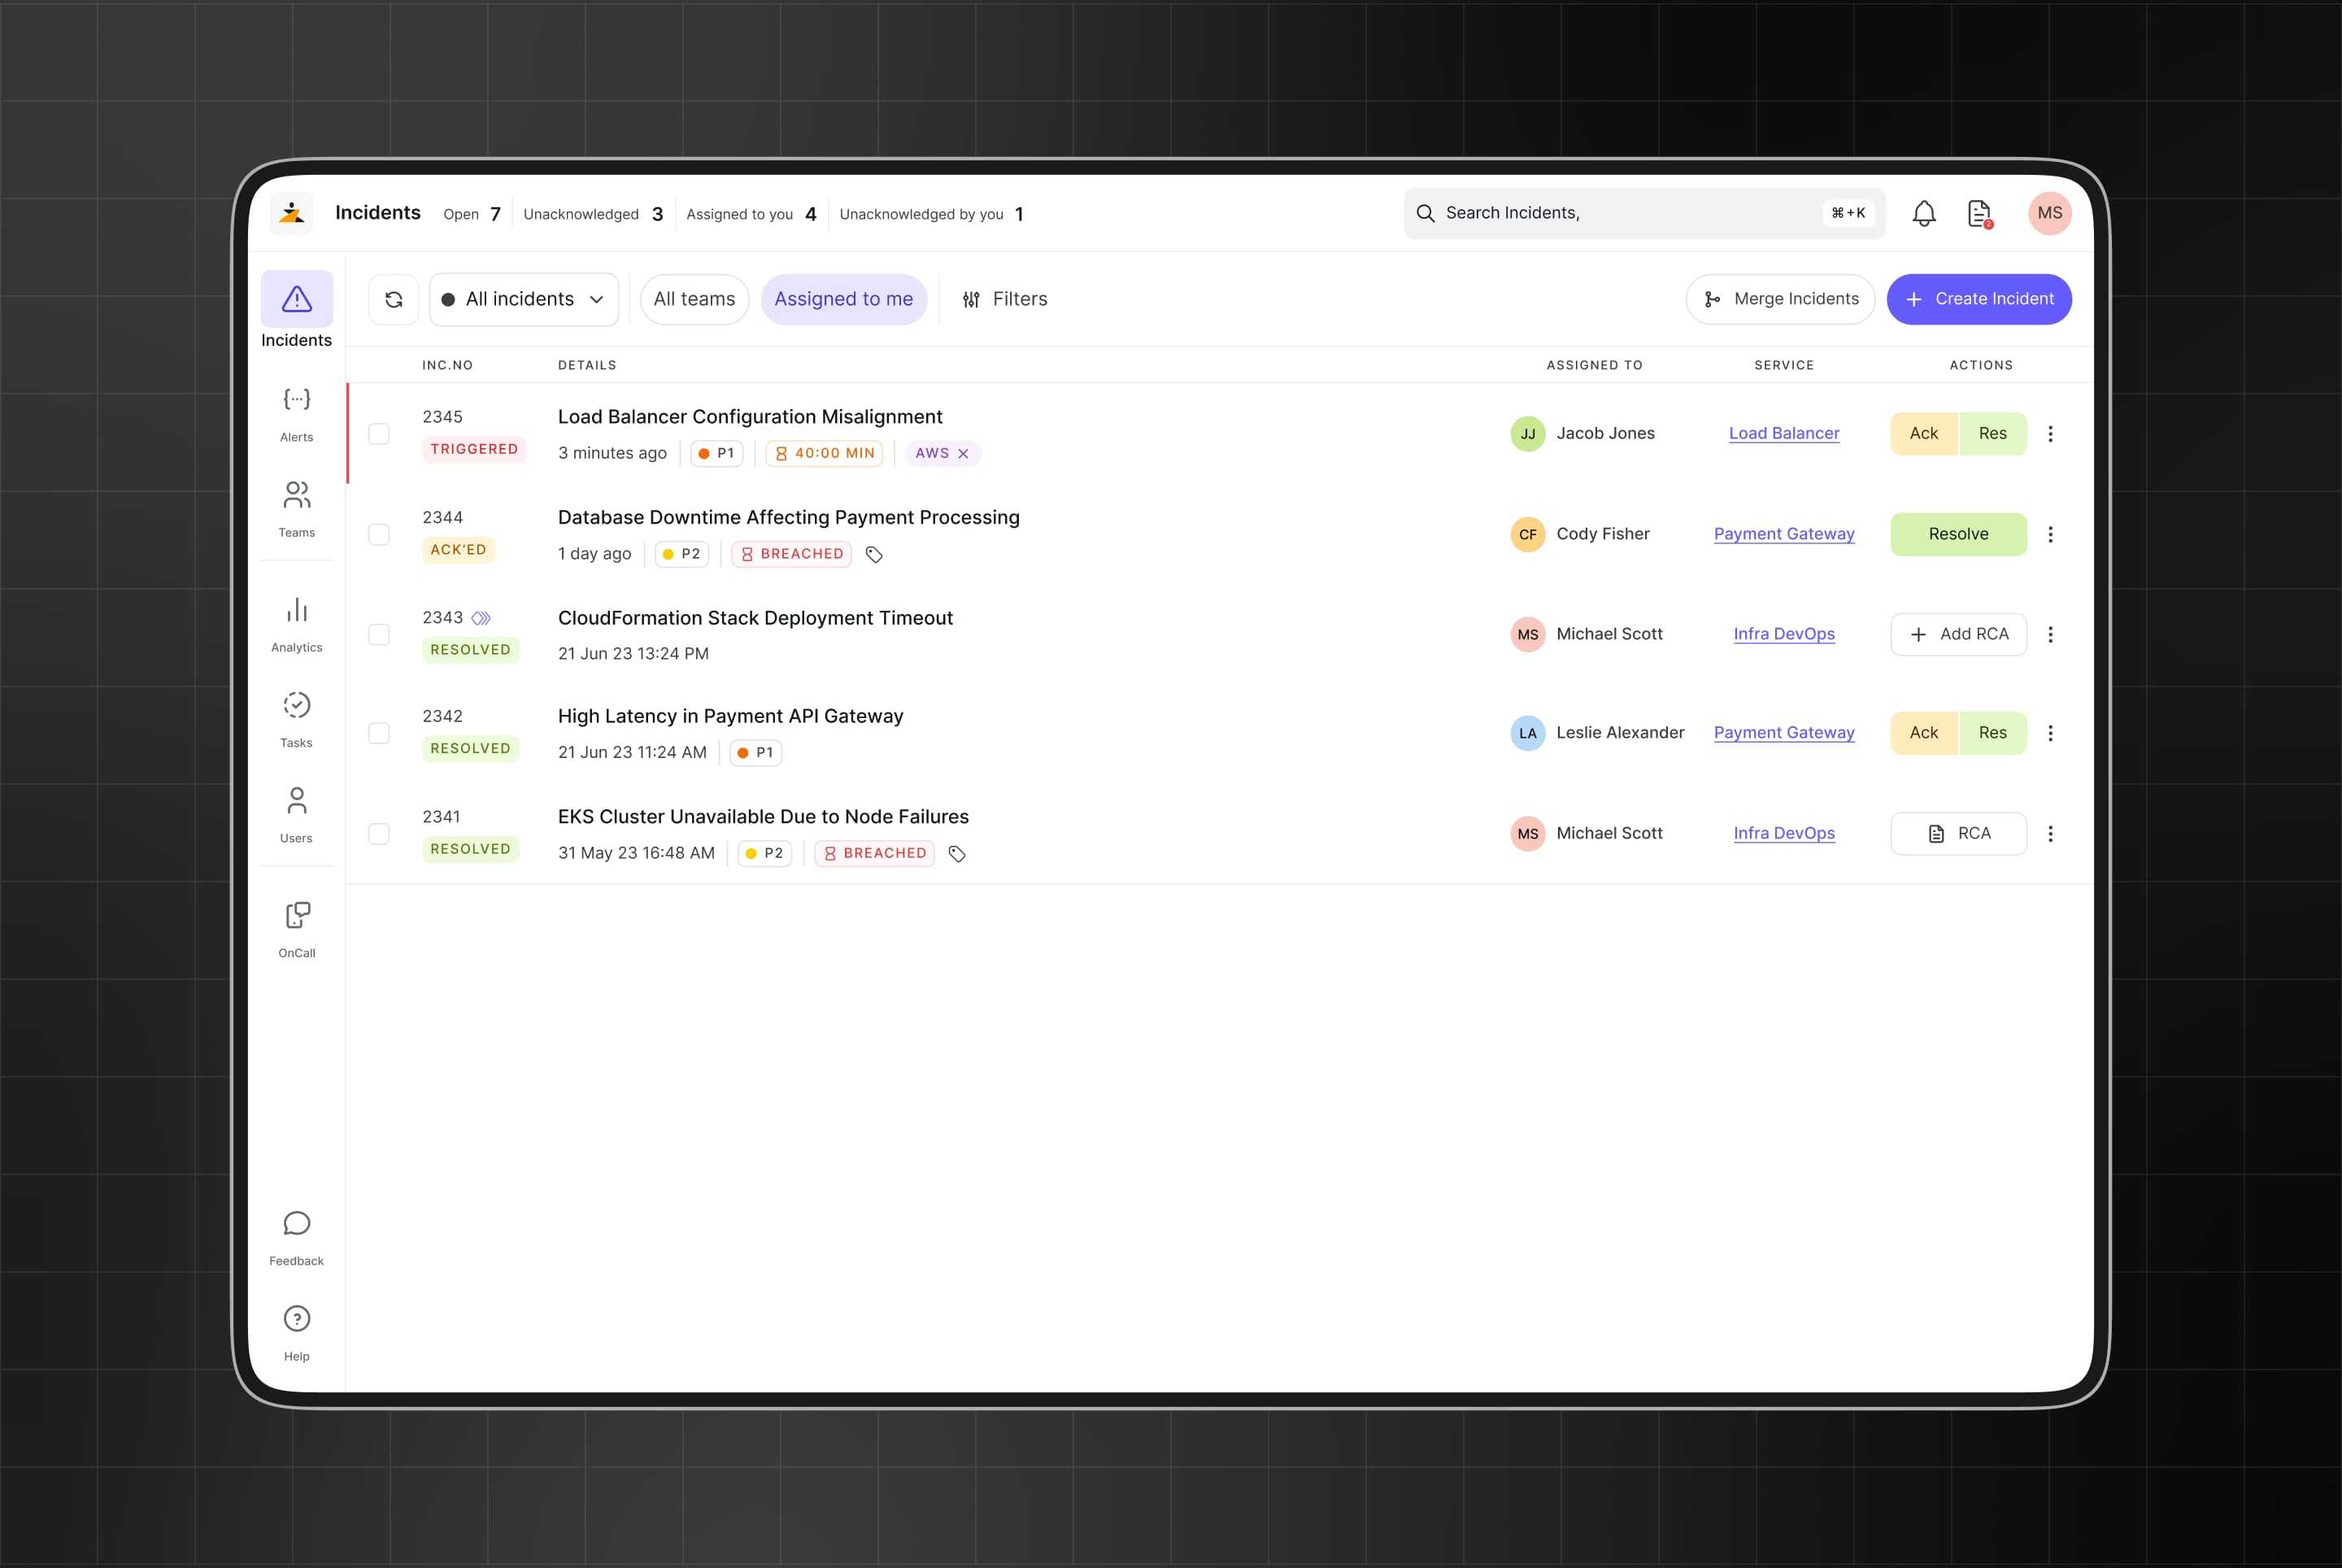Expand the All incidents dropdown
2342x1568 pixels.
pos(524,299)
